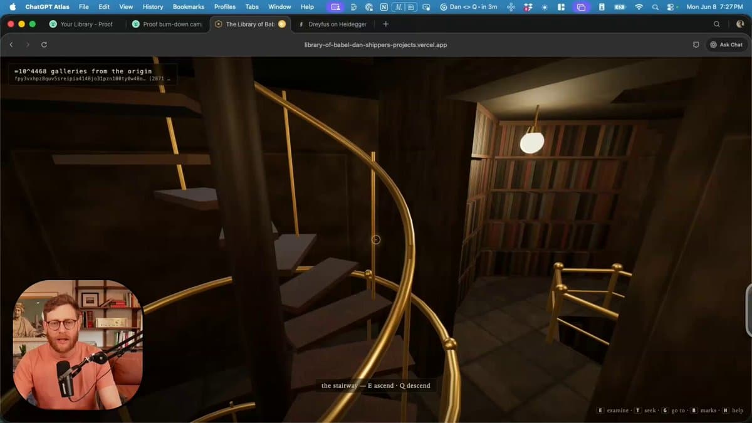Viewport: 752px width, 423px height.
Task: Open the Tabs menu
Action: [x=252, y=7]
